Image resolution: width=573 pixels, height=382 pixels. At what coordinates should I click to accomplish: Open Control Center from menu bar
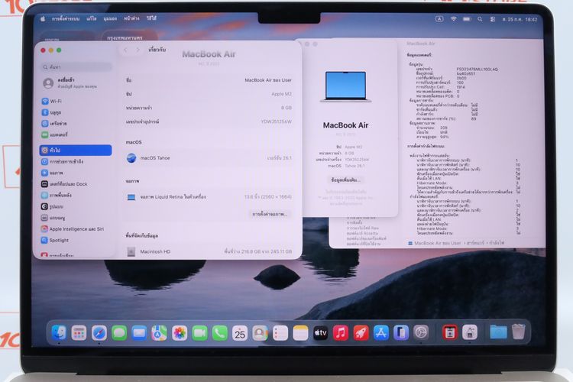pyautogui.click(x=493, y=19)
